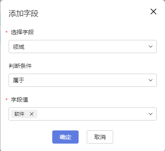165x151 pixels.
Task: Expand the 字段值 selector chevron arrow
Action: pyautogui.click(x=151, y=114)
